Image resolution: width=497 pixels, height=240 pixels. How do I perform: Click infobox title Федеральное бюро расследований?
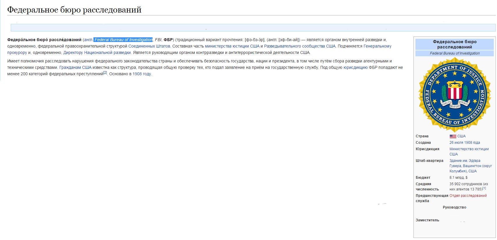pyautogui.click(x=454, y=44)
